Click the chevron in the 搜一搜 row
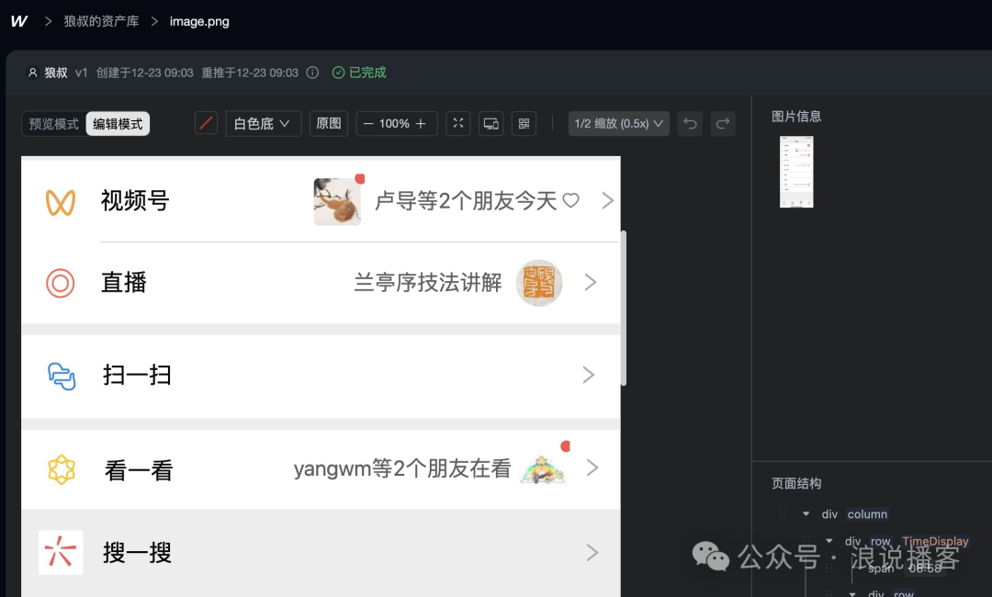 coord(592,553)
